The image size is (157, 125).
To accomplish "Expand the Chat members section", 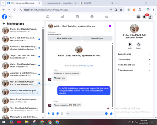I will click(x=134, y=59).
